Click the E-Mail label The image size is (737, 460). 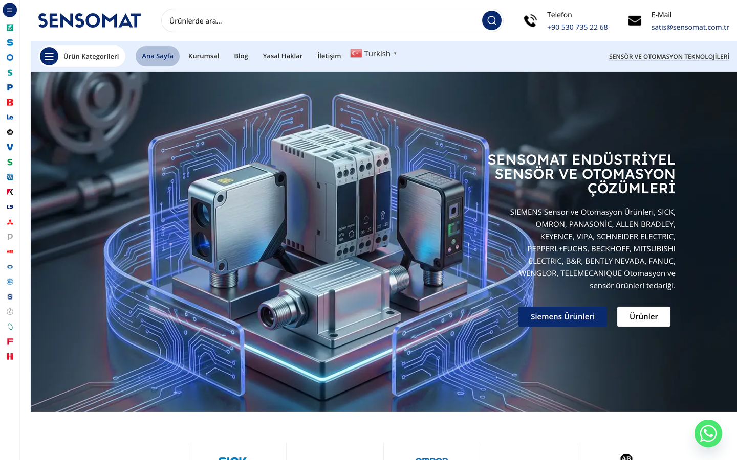[661, 15]
